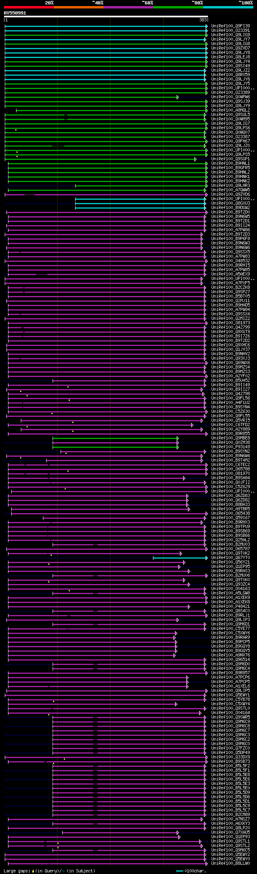This screenshot has height=874, width=257.
Task: Select the UniRef100_C6TFD2 label
Action: pyautogui.click(x=230, y=425)
